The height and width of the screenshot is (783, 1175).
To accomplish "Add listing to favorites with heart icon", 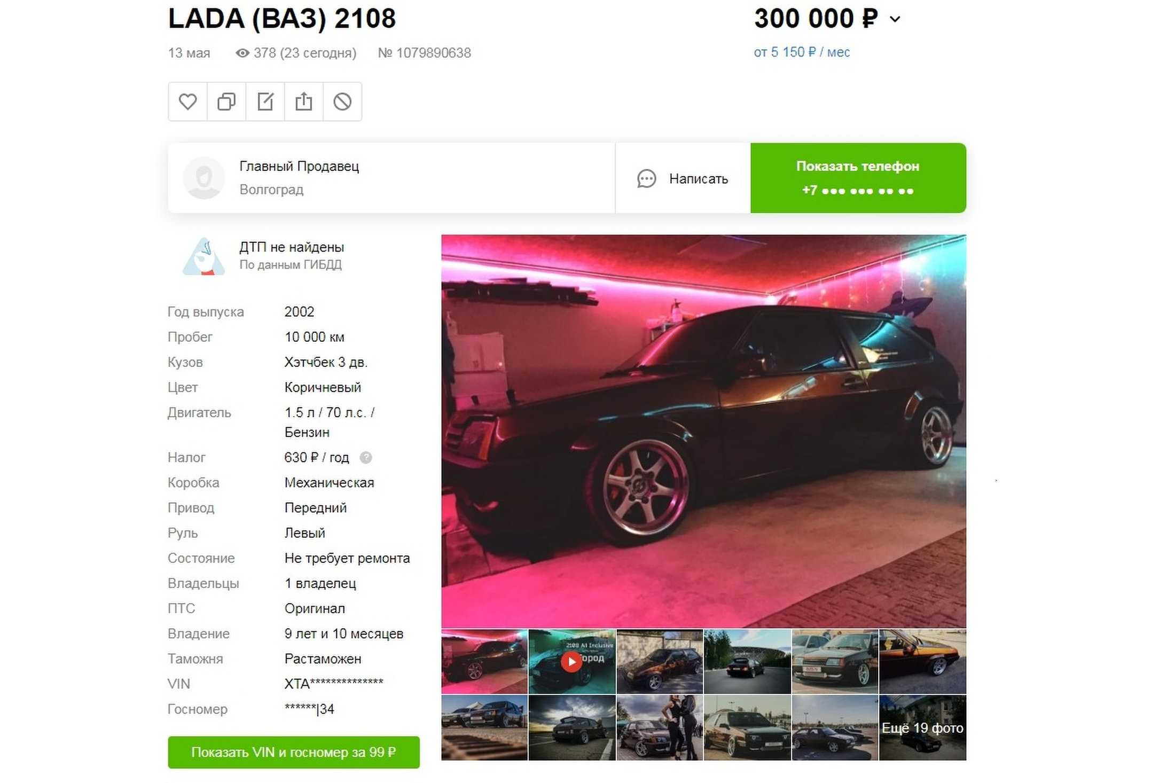I will [x=187, y=101].
